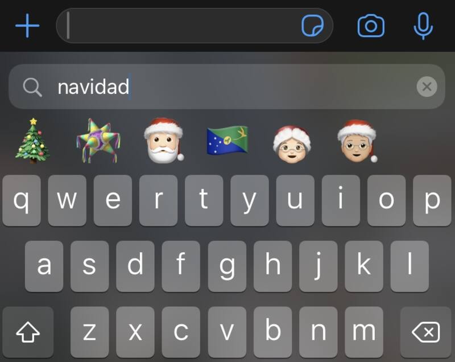Tap the message text input field
The height and width of the screenshot is (362, 455).
[195, 26]
